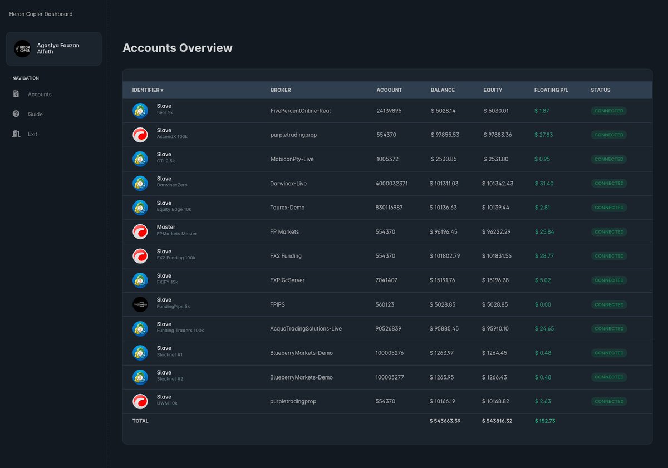
Task: Click Exit to log out
Action: coord(32,134)
